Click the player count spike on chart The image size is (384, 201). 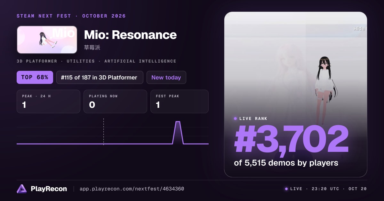(x=178, y=132)
